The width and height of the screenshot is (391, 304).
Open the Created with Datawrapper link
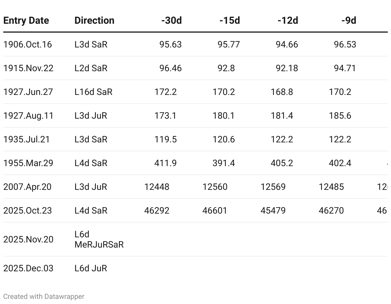click(44, 297)
